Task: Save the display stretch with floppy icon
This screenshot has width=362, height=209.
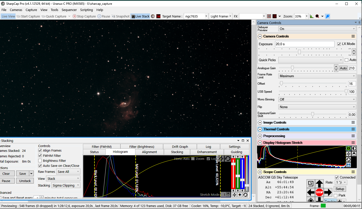Action: pyautogui.click(x=349, y=165)
